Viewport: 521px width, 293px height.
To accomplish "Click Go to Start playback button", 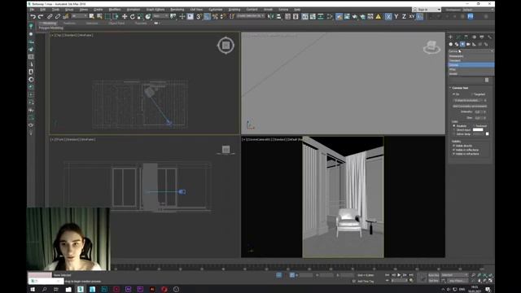I will pos(387,275).
